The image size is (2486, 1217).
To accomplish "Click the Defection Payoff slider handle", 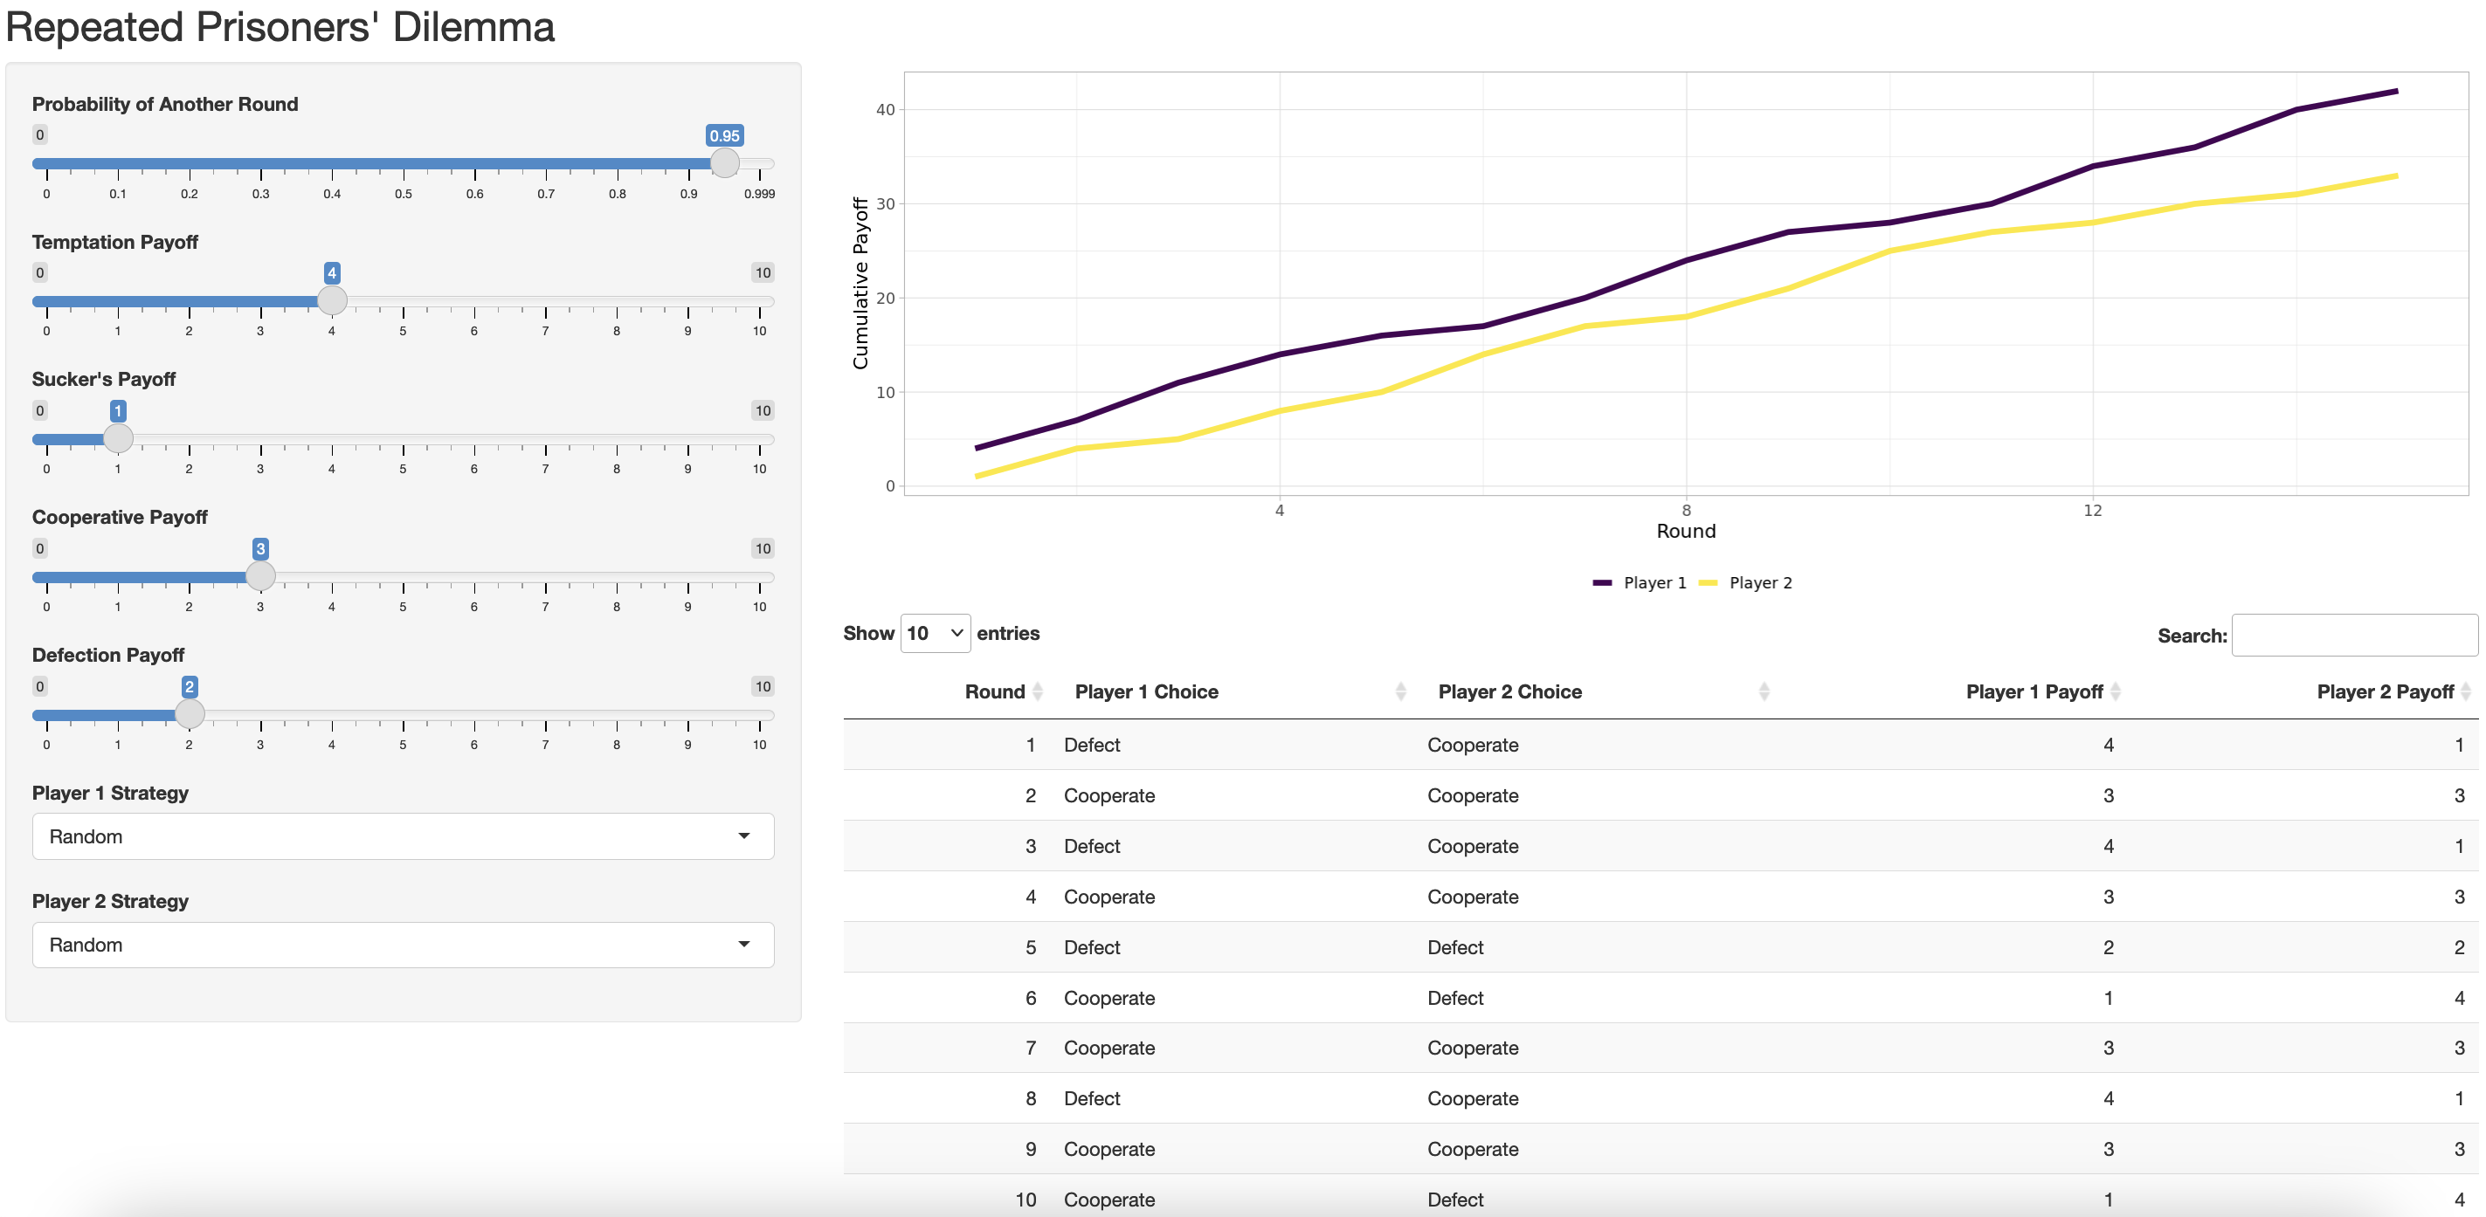I will tap(190, 715).
